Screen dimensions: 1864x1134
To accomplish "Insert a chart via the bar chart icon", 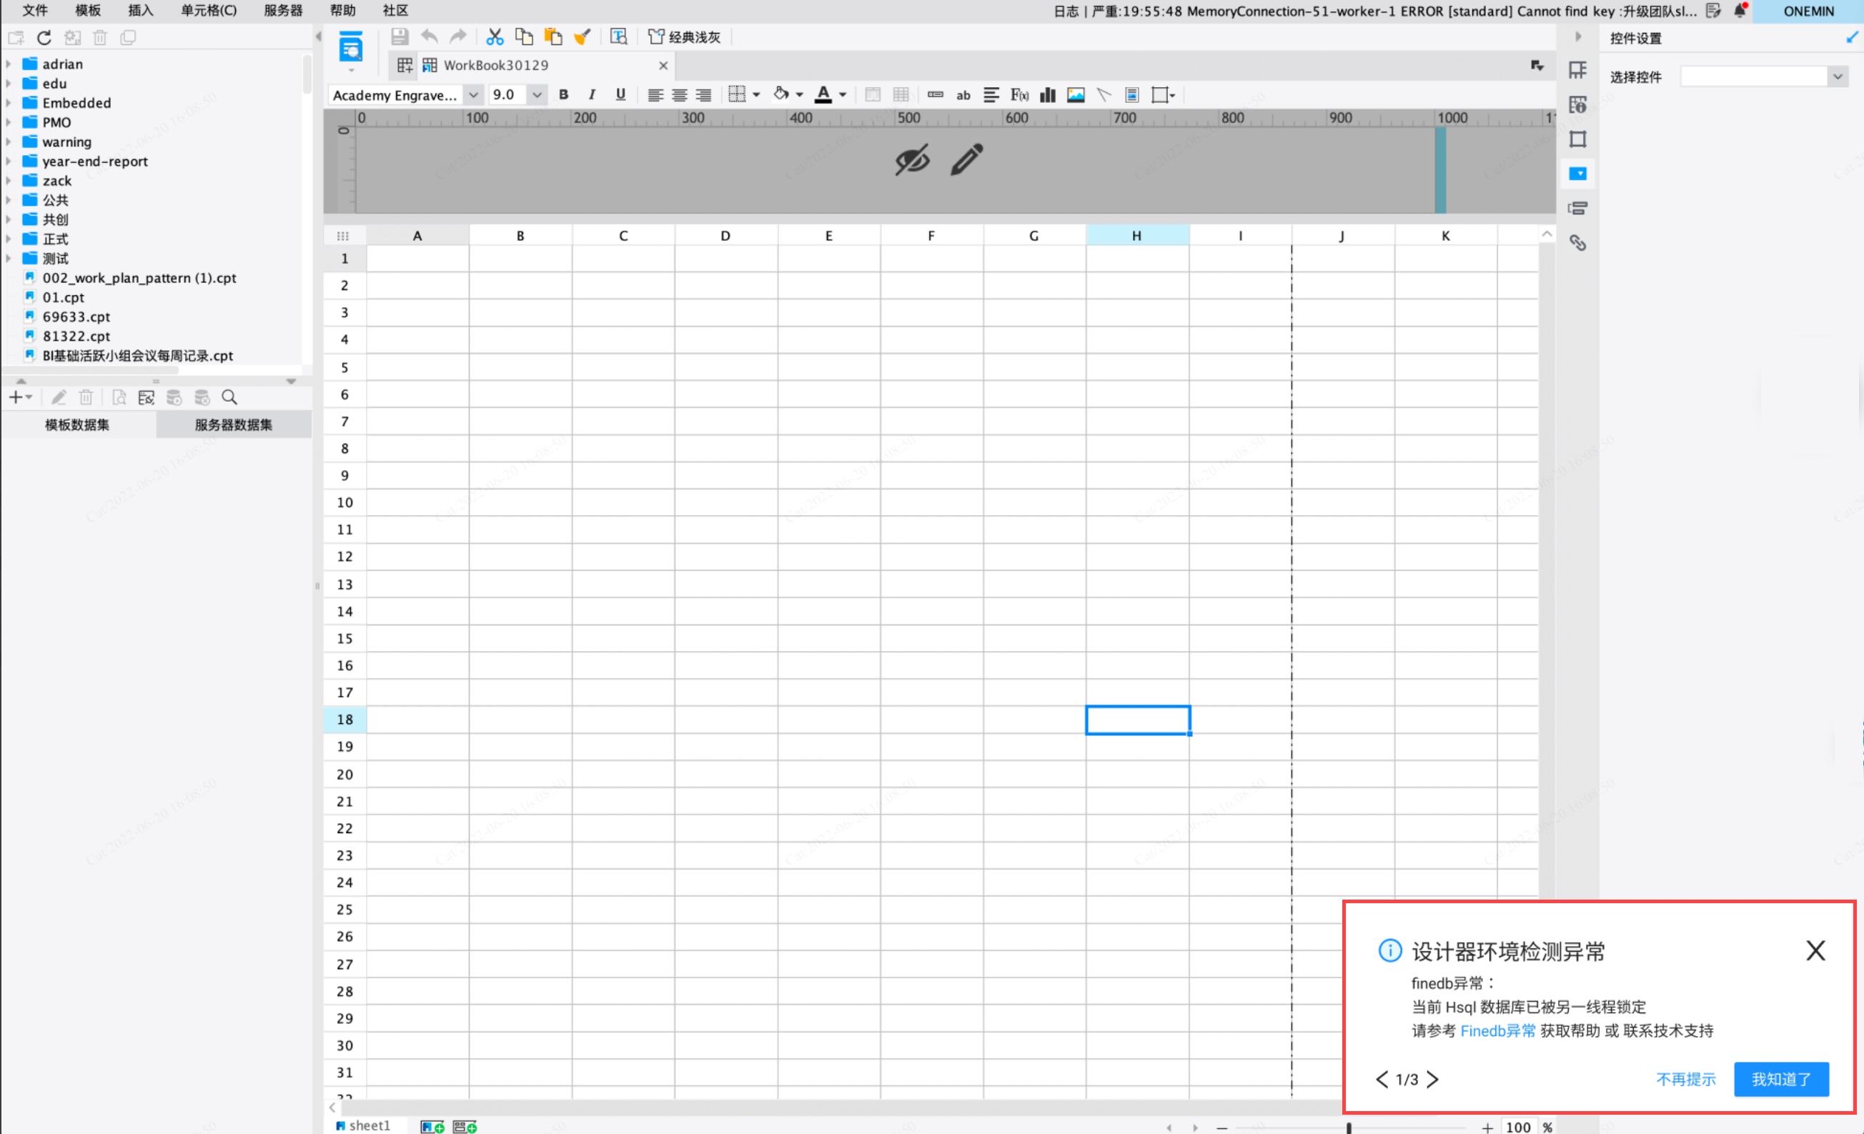I will point(1048,94).
